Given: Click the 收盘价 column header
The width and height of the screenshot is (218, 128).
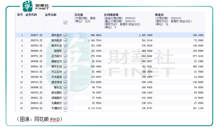Looking at the screenshot, I should coord(159,15).
